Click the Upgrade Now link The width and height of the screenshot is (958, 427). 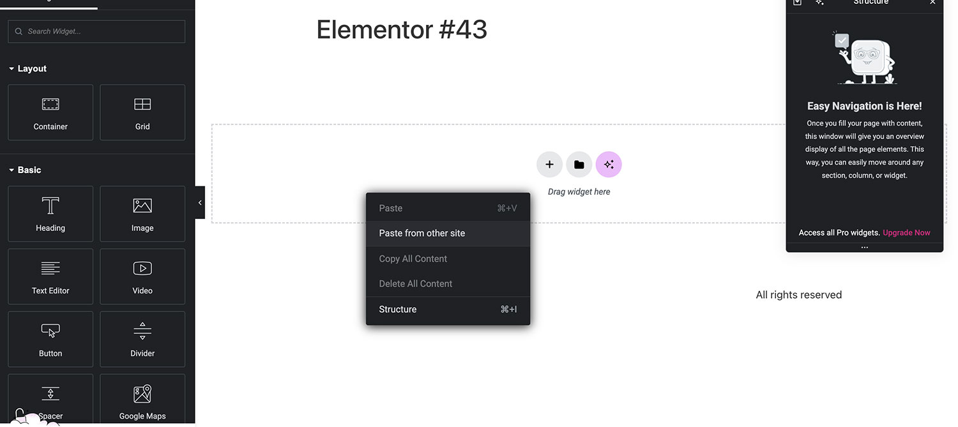coord(906,232)
